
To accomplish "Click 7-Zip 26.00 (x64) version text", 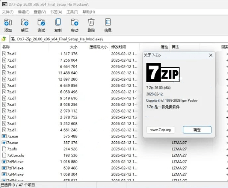I will (x=158, y=88).
